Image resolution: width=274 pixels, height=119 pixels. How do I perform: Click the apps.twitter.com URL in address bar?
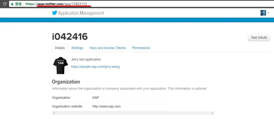point(56,4)
